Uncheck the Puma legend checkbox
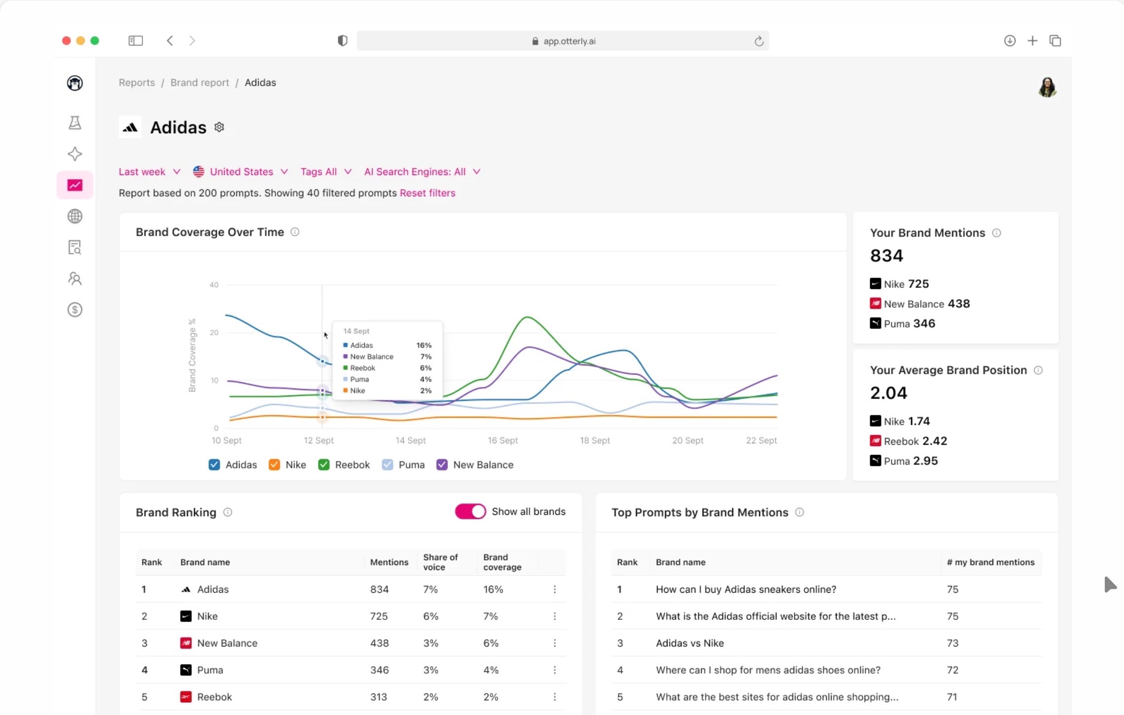Viewport: 1124px width, 715px height. (x=387, y=465)
